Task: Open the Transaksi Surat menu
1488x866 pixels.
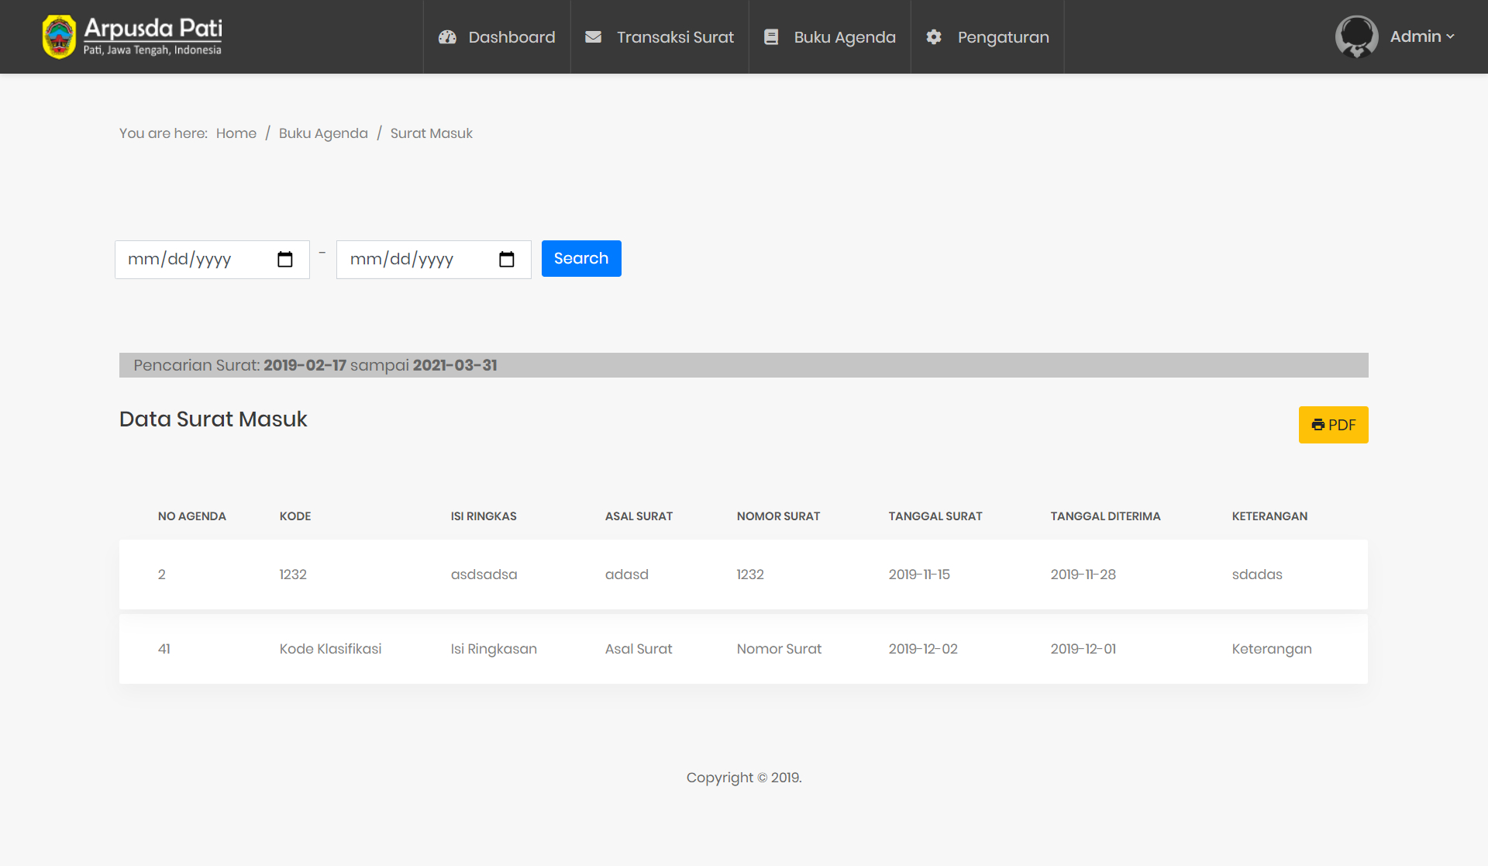Action: coord(675,37)
